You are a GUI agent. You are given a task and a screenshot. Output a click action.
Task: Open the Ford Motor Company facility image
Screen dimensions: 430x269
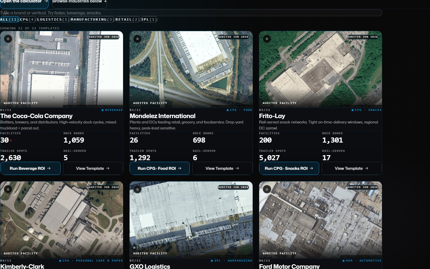tap(320, 220)
